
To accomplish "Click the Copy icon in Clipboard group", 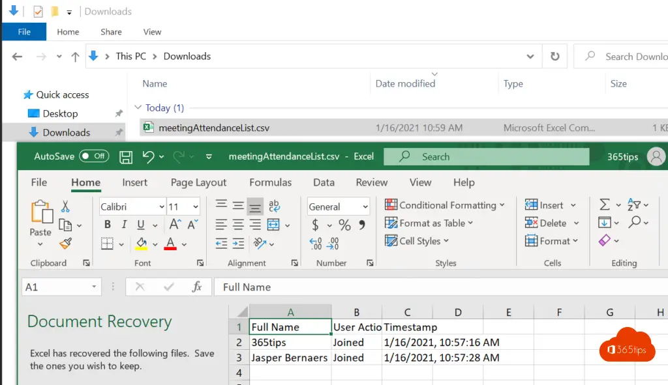I will 65,225.
